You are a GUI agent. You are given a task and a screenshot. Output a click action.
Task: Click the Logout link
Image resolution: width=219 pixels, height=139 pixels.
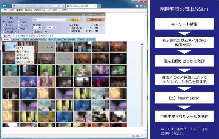point(102,14)
